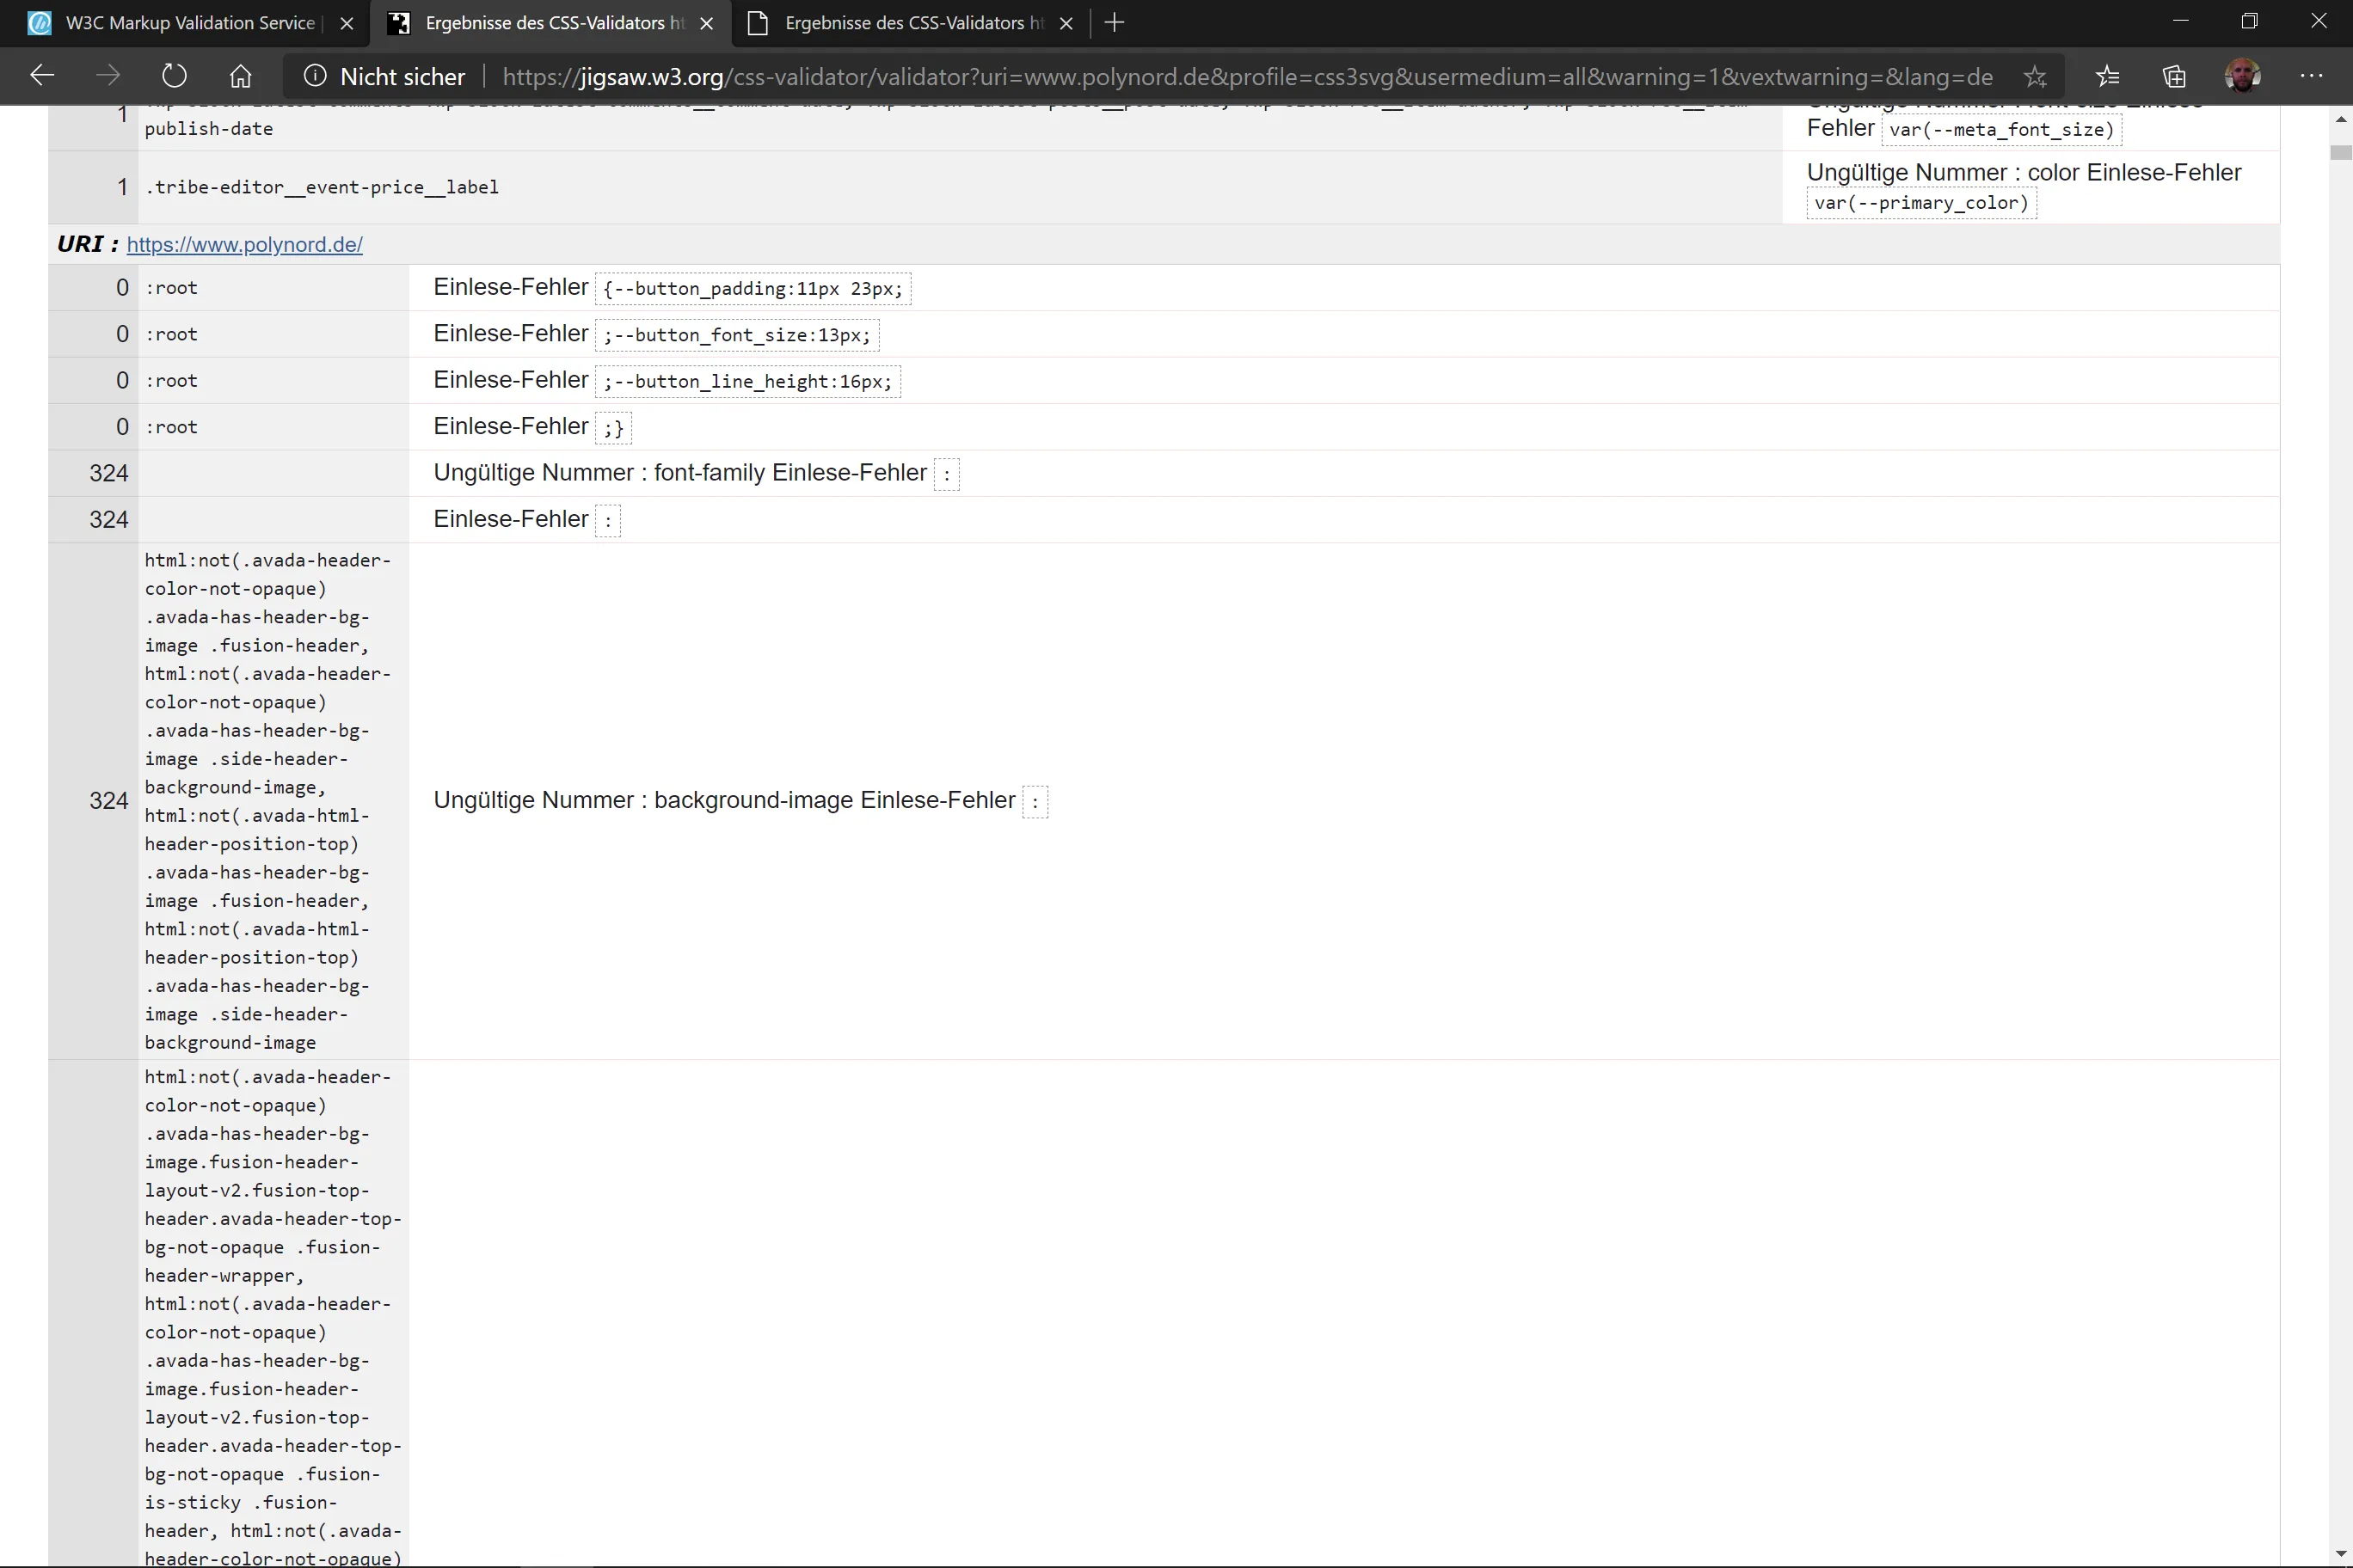Open the favorites list
The height and width of the screenshot is (1568, 2353).
2108,76
